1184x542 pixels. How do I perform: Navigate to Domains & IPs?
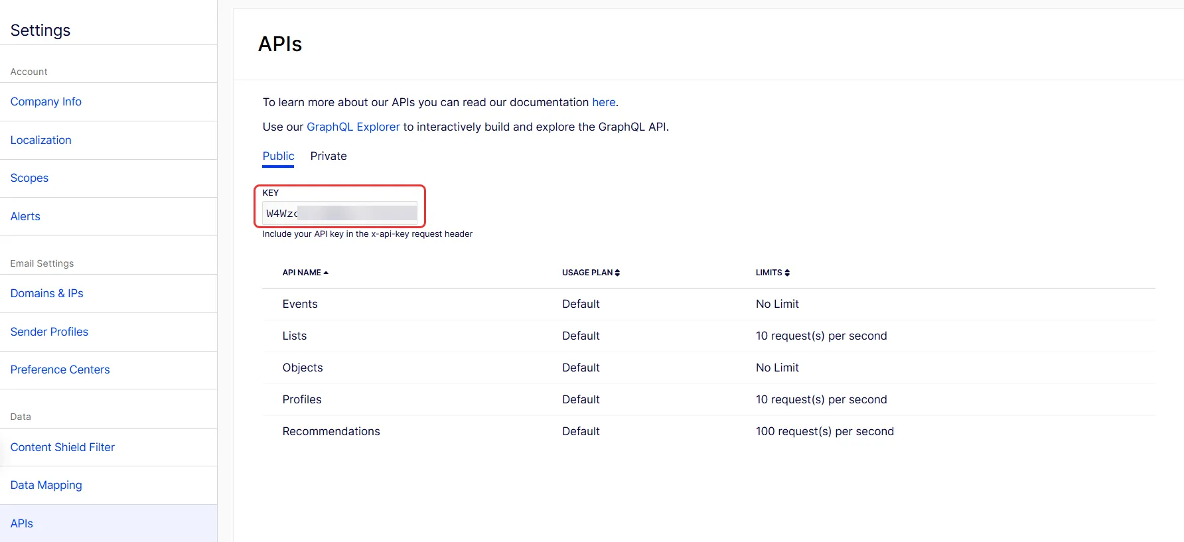pyautogui.click(x=46, y=293)
